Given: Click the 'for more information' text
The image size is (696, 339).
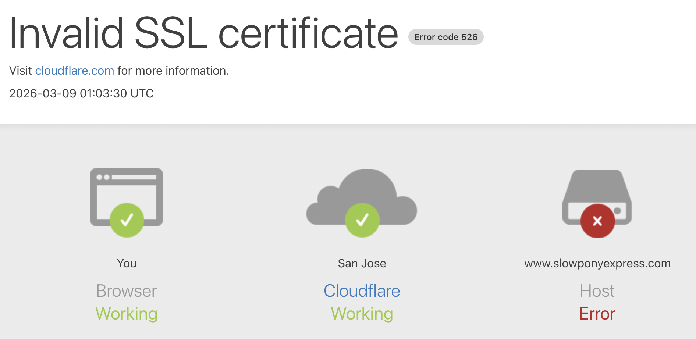Looking at the screenshot, I should pos(173,71).
